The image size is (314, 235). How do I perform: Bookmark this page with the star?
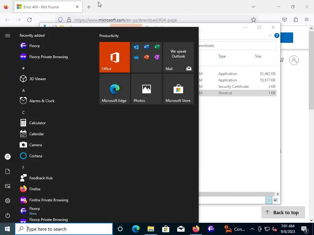[x=254, y=20]
